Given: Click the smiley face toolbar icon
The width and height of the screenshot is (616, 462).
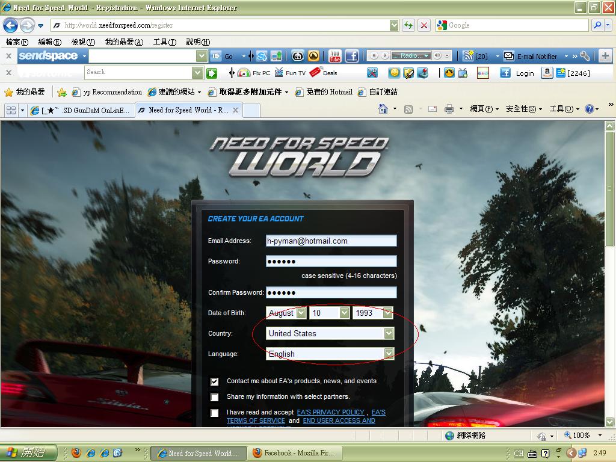Looking at the screenshot, I should coord(394,73).
